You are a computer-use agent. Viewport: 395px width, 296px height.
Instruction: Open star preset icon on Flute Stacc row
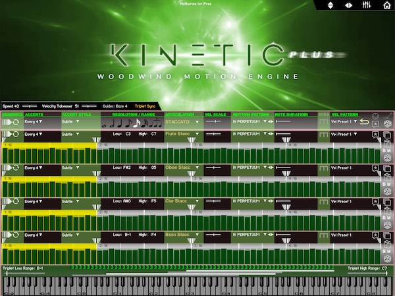375,134
